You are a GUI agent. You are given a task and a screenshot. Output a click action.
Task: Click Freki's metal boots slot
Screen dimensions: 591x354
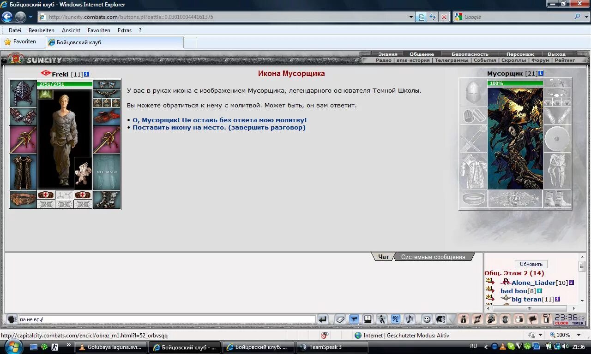(107, 200)
